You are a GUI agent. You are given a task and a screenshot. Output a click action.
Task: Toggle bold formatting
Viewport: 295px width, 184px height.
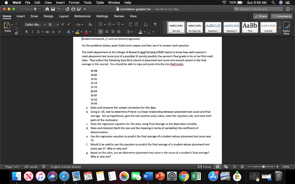(26, 32)
